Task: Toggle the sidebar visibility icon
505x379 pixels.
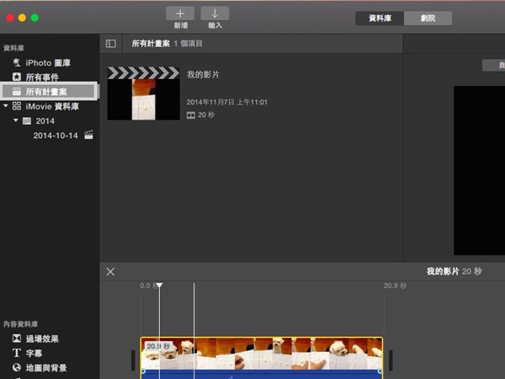Action: 111,44
